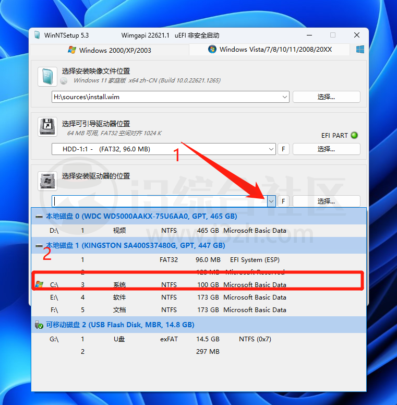Select C:\ 系统 100 GB partition

[199, 284]
